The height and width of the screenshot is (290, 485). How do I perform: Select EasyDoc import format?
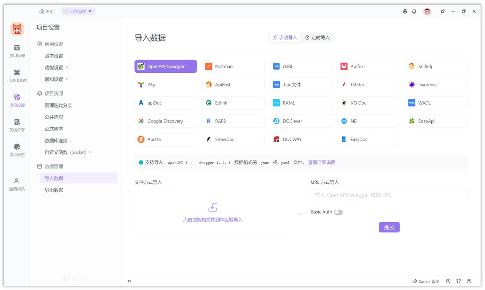[x=369, y=139]
